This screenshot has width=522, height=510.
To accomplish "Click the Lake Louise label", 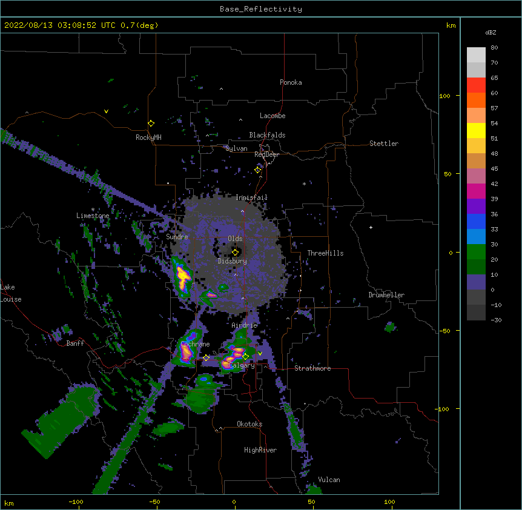I will (11, 293).
